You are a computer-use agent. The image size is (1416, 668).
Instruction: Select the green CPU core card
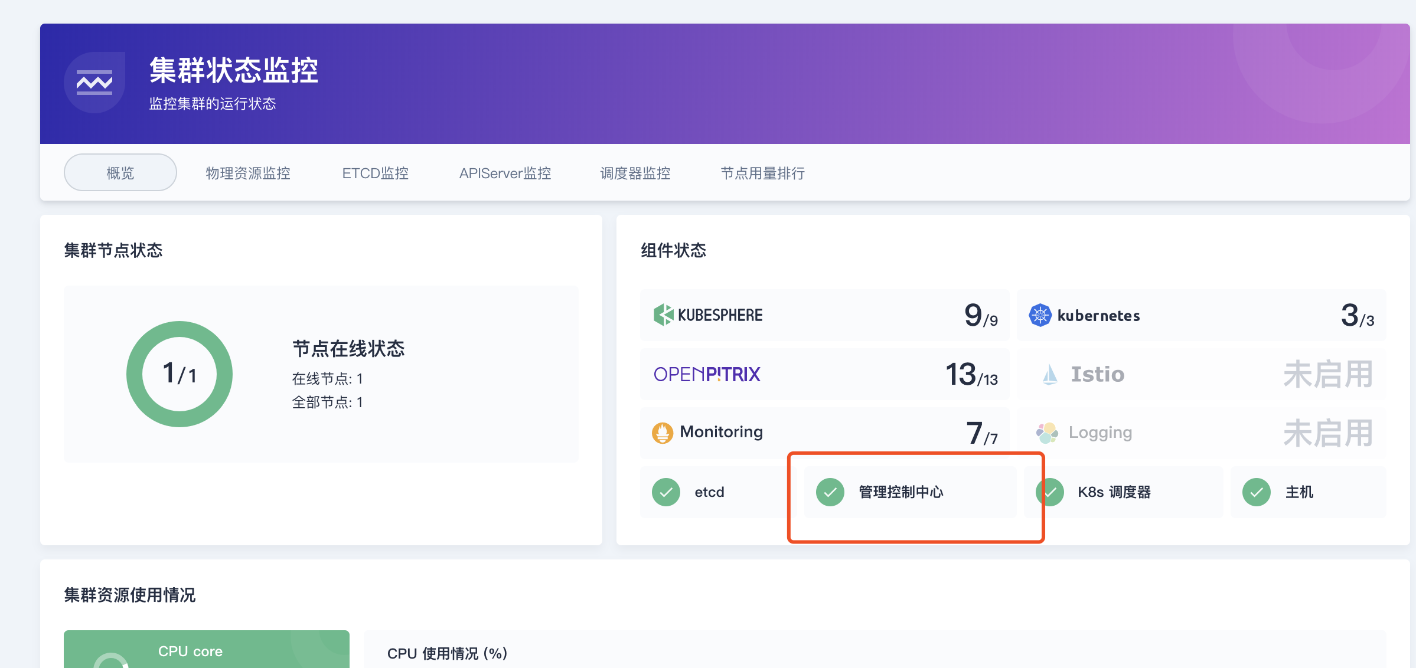[207, 650]
